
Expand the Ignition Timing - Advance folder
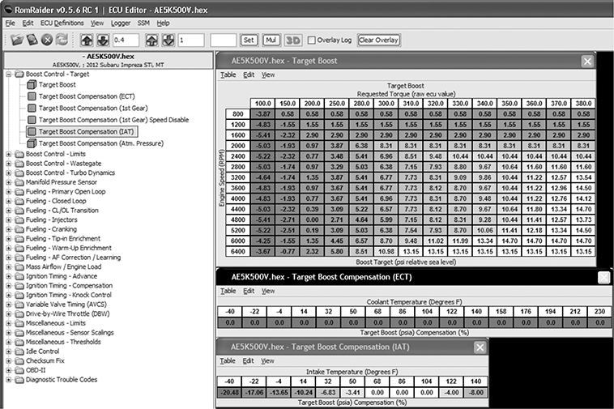coord(8,275)
